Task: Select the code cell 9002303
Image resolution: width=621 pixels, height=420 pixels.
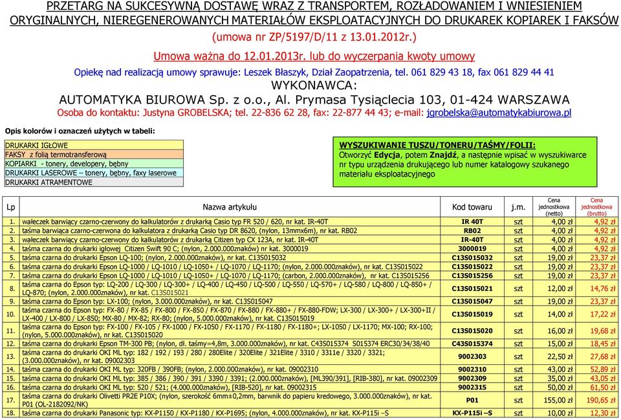Action: coord(472,357)
